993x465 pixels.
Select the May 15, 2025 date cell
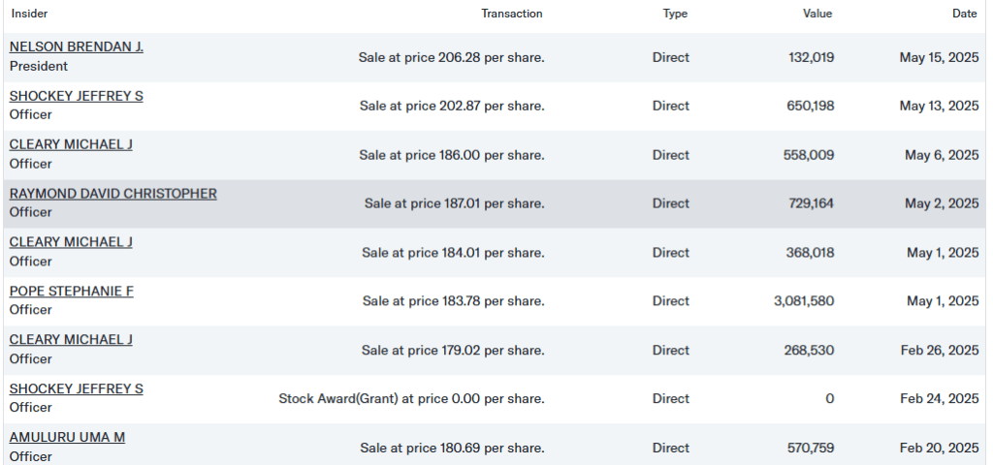click(939, 57)
